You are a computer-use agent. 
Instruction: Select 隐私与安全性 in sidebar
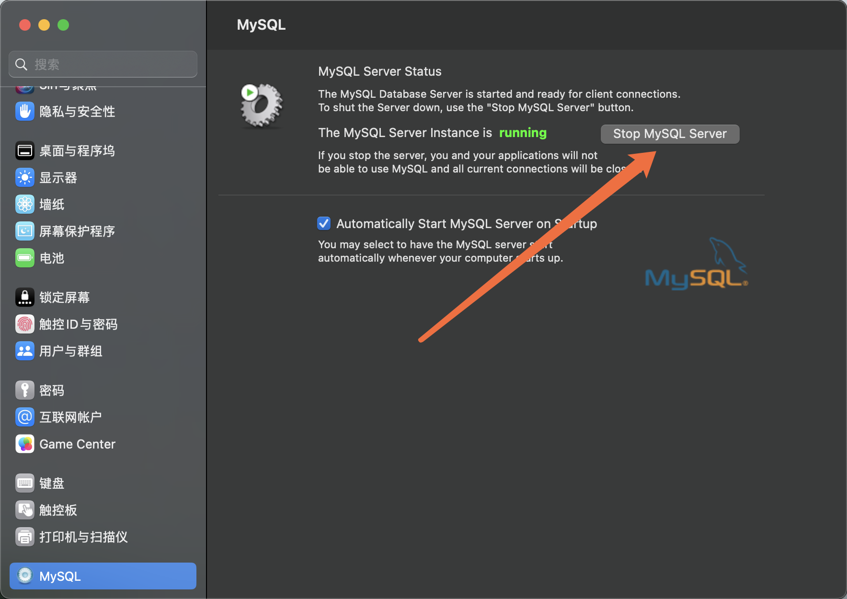tap(77, 112)
